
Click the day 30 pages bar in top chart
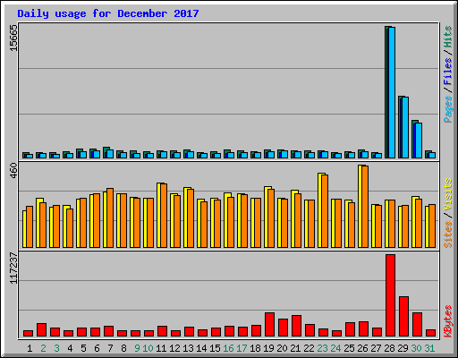(x=419, y=141)
